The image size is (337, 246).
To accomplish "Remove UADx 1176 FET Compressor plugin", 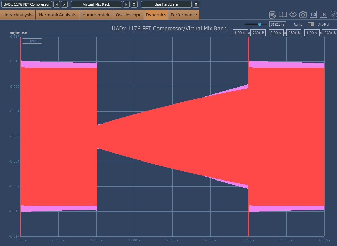I will (x=64, y=4).
